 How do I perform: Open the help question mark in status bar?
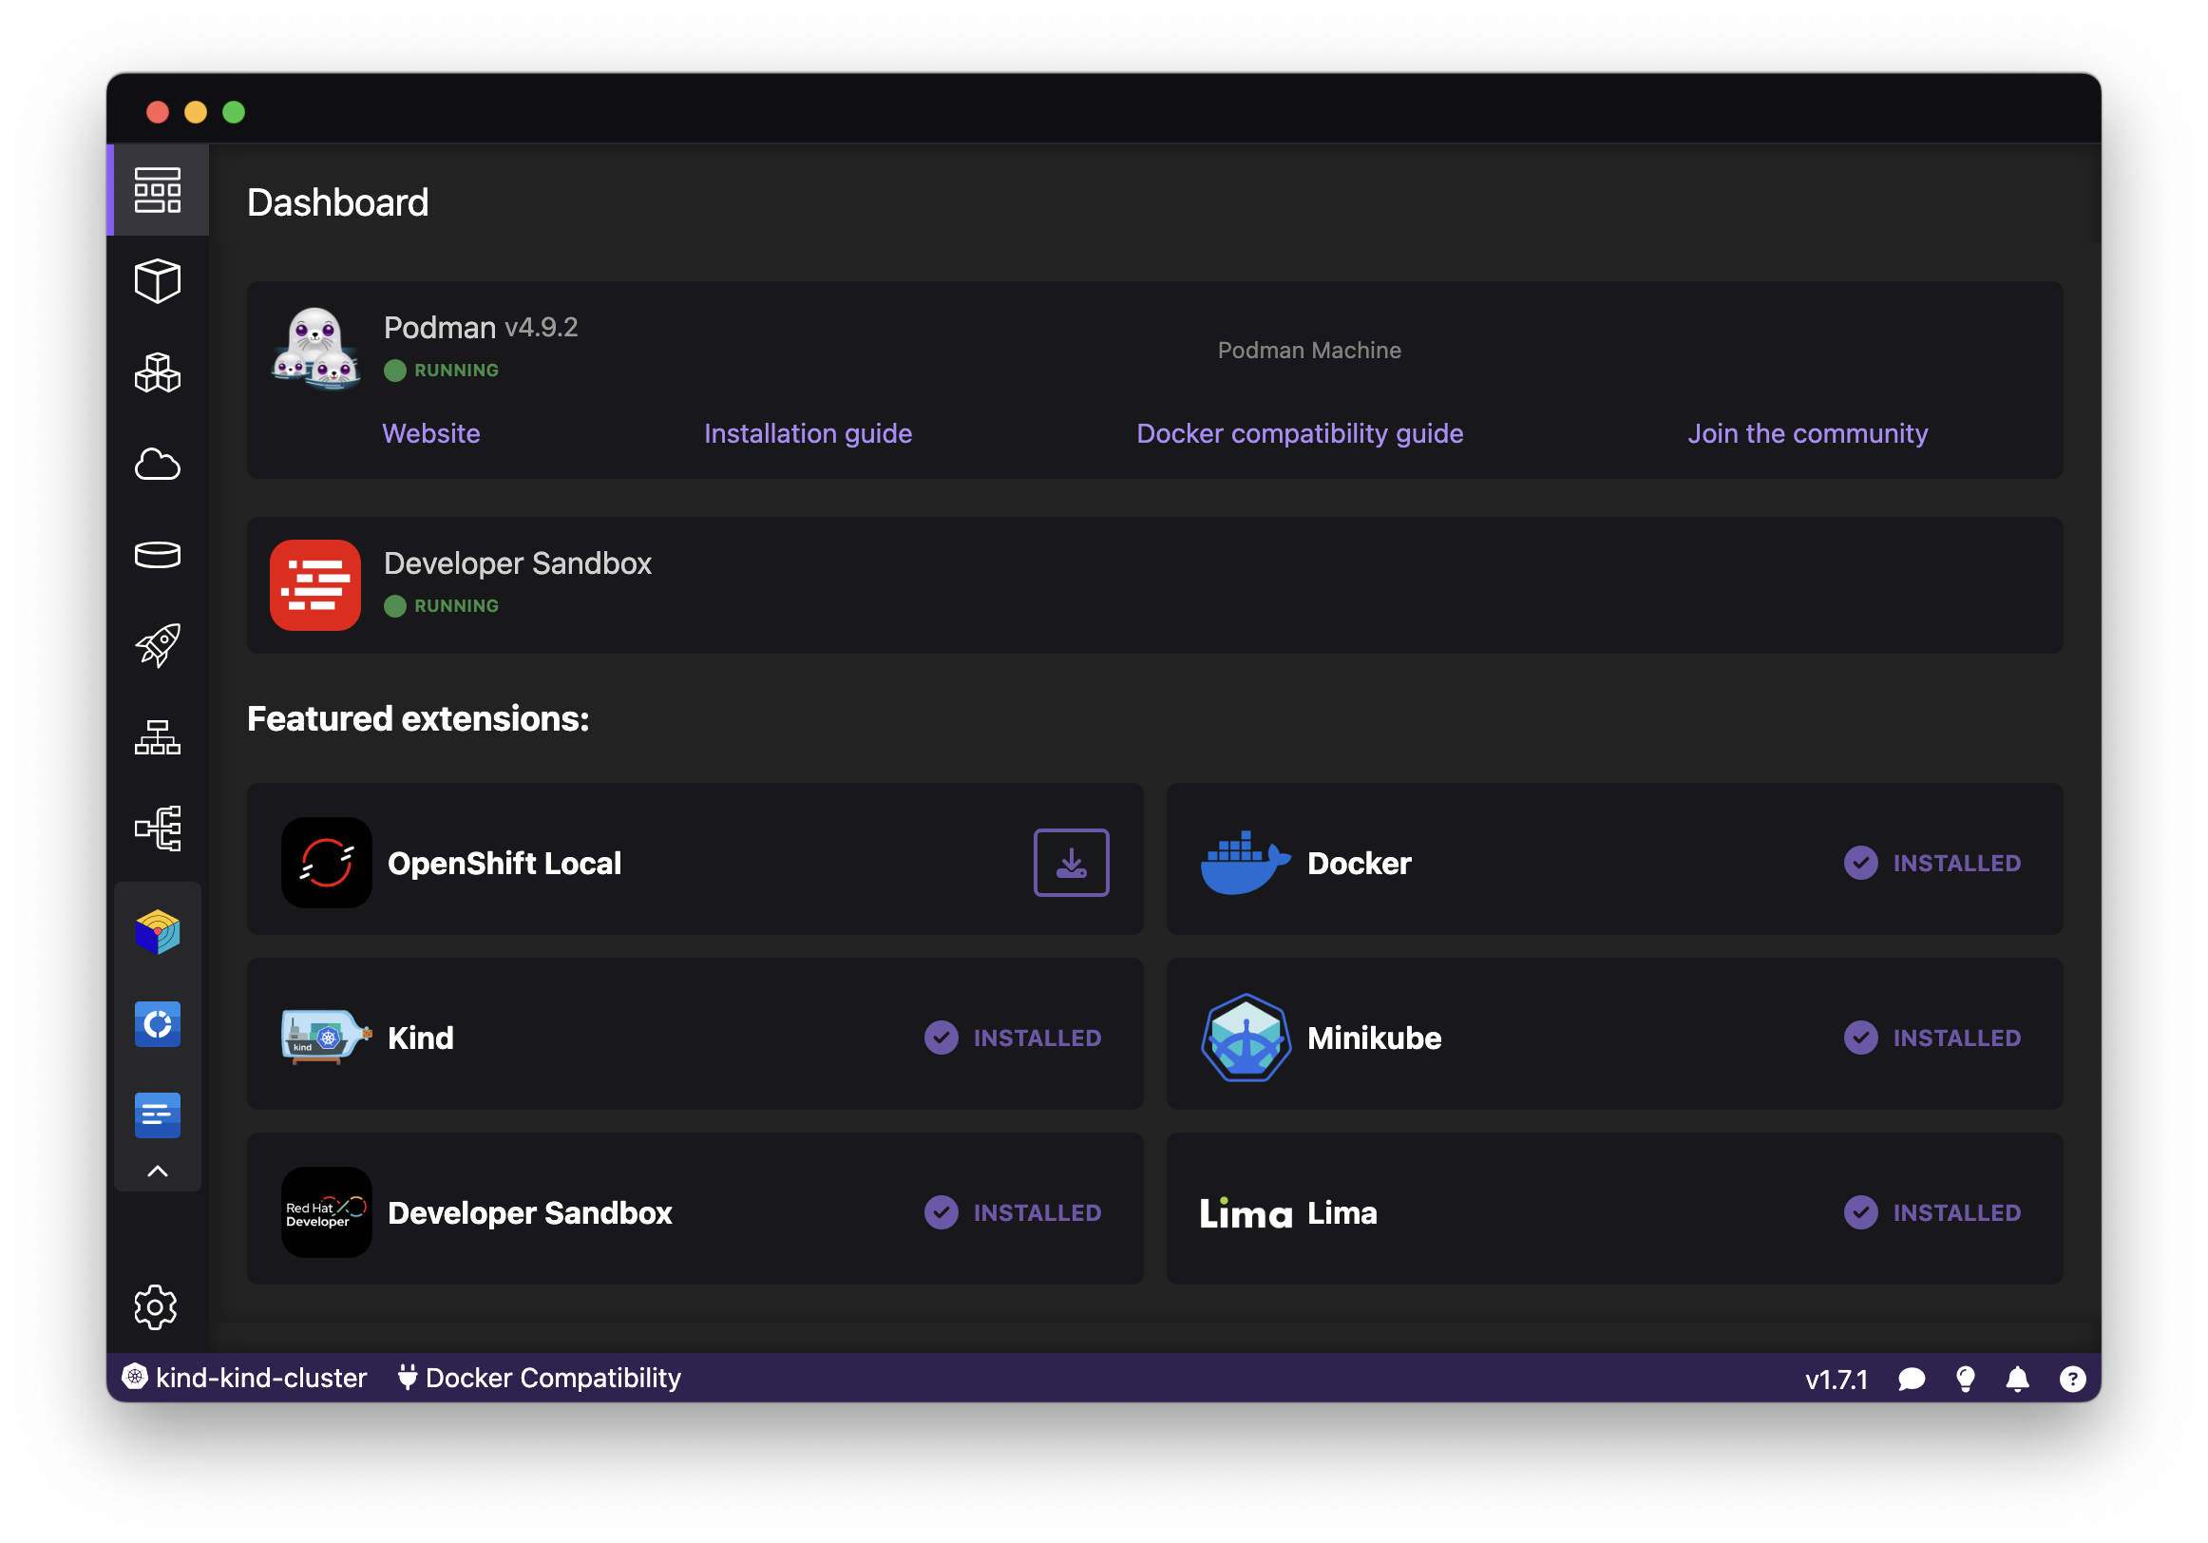pyautogui.click(x=2071, y=1378)
